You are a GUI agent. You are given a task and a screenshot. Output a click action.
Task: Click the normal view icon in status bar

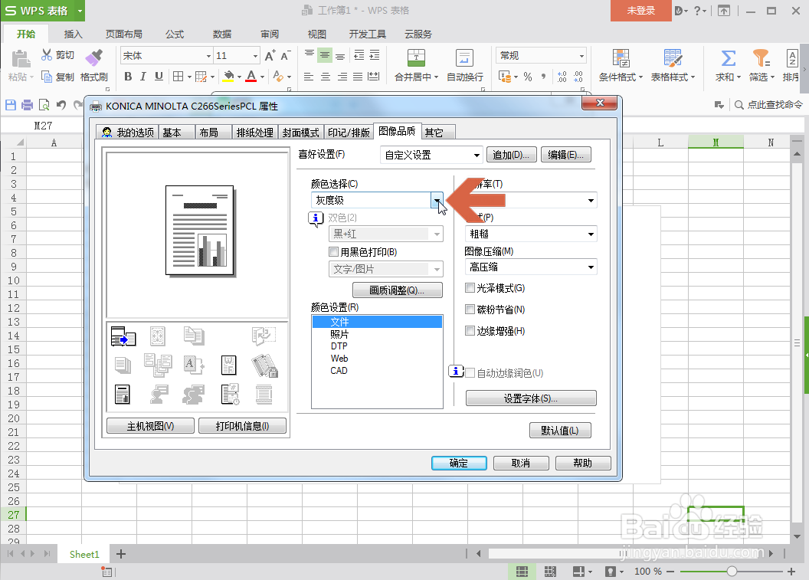(x=522, y=572)
